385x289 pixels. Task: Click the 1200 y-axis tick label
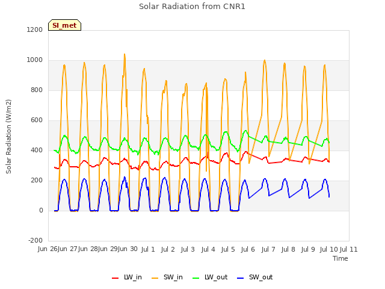pos(35,30)
